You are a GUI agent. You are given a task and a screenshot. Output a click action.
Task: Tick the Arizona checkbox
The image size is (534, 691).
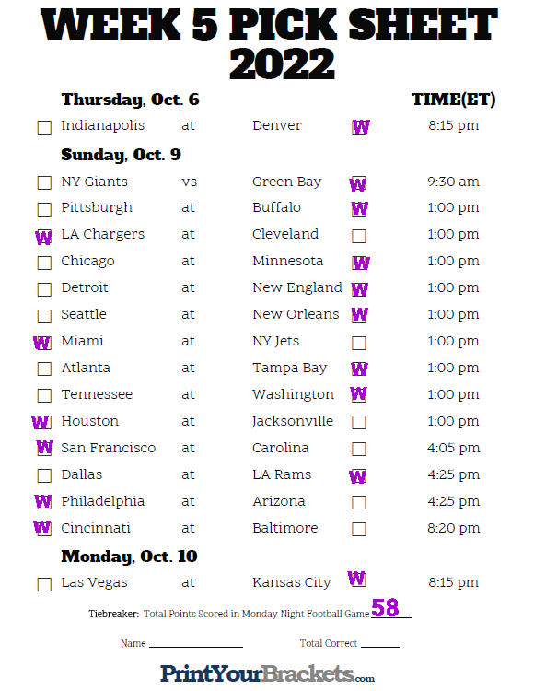point(359,502)
